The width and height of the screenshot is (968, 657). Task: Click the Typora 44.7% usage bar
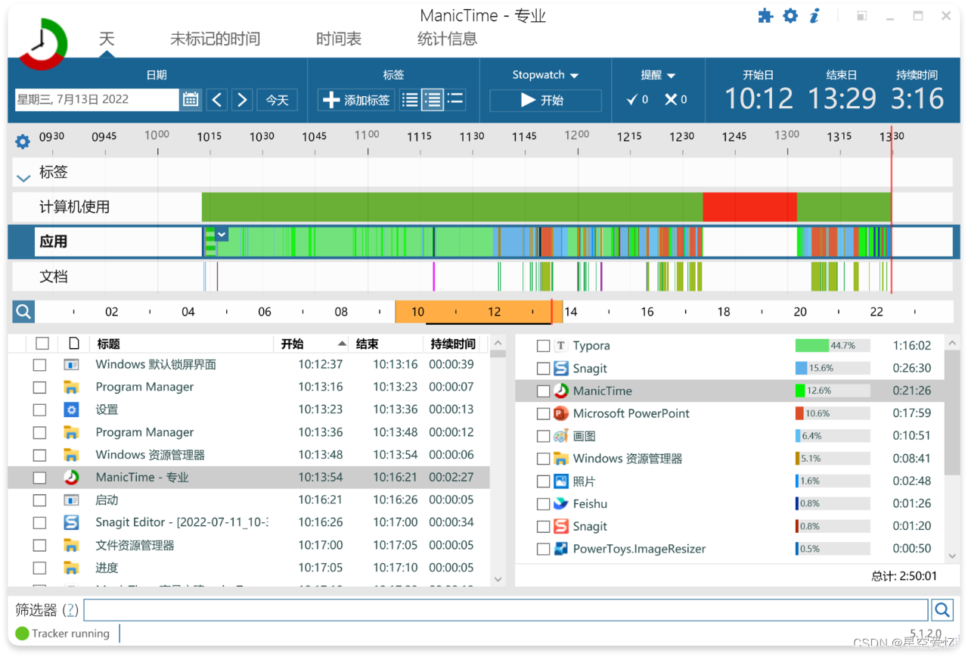(x=832, y=345)
